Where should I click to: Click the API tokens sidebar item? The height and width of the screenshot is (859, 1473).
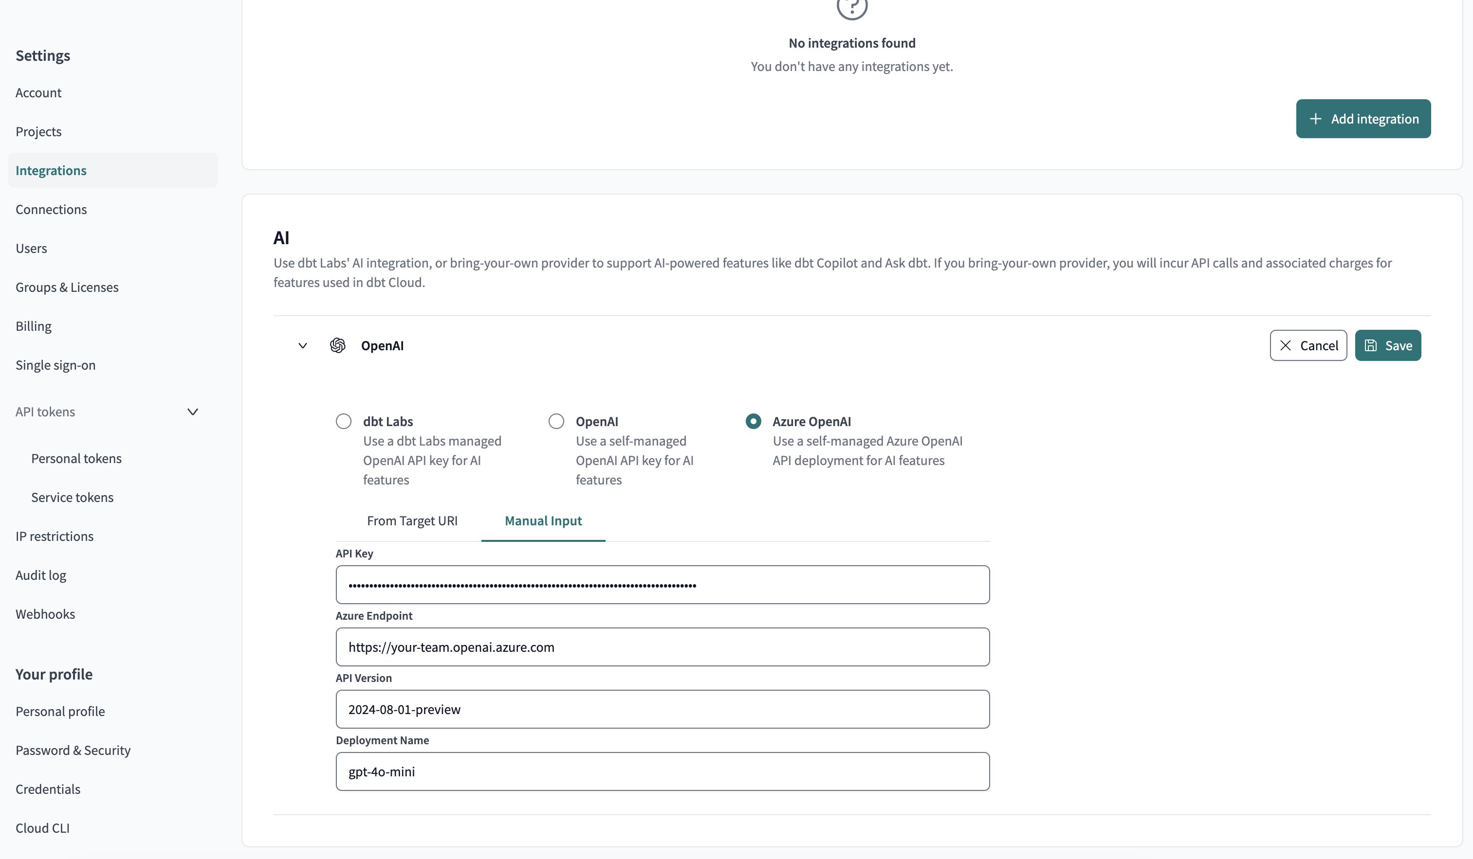[x=45, y=412]
